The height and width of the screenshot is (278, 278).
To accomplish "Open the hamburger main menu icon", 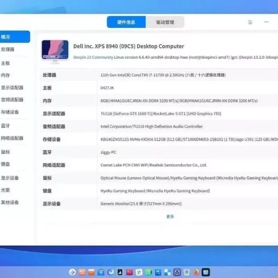I will (250, 22).
